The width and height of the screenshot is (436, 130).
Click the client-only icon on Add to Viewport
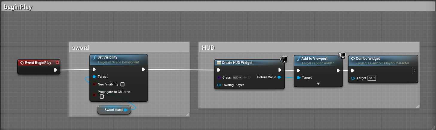click(343, 55)
